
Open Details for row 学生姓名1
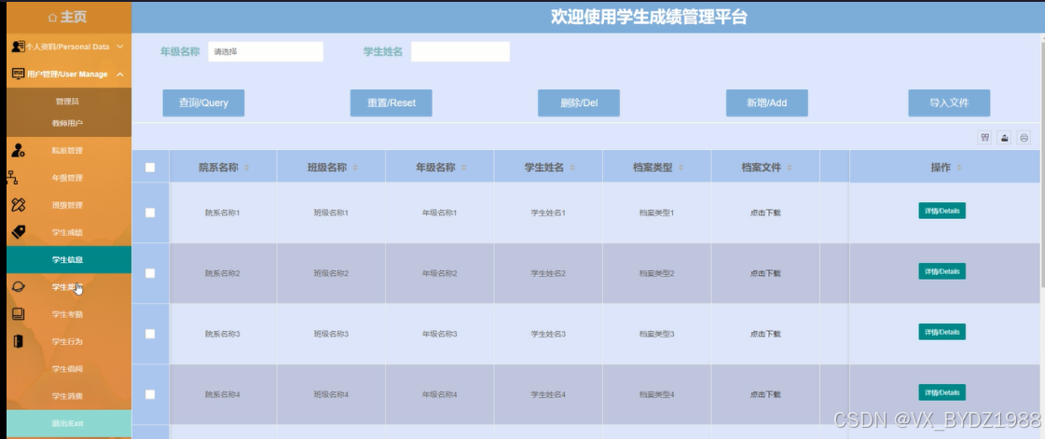(x=942, y=211)
